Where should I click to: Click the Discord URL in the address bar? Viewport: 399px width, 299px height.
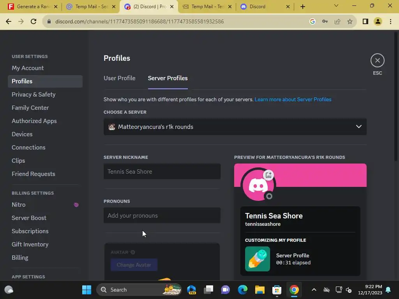(139, 22)
